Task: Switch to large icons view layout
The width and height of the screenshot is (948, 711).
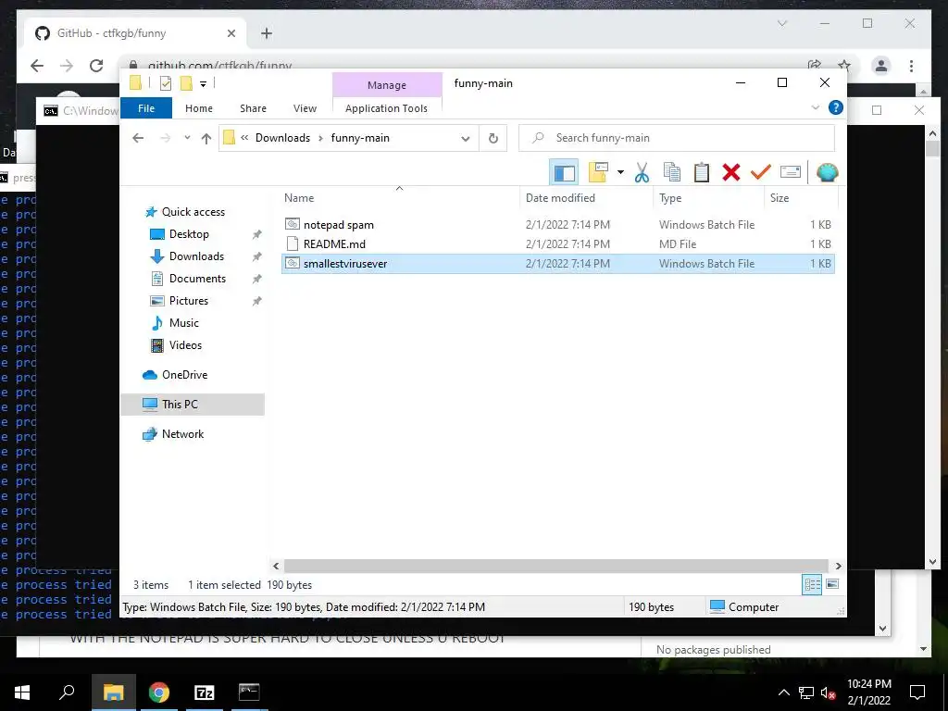Action: click(x=832, y=584)
